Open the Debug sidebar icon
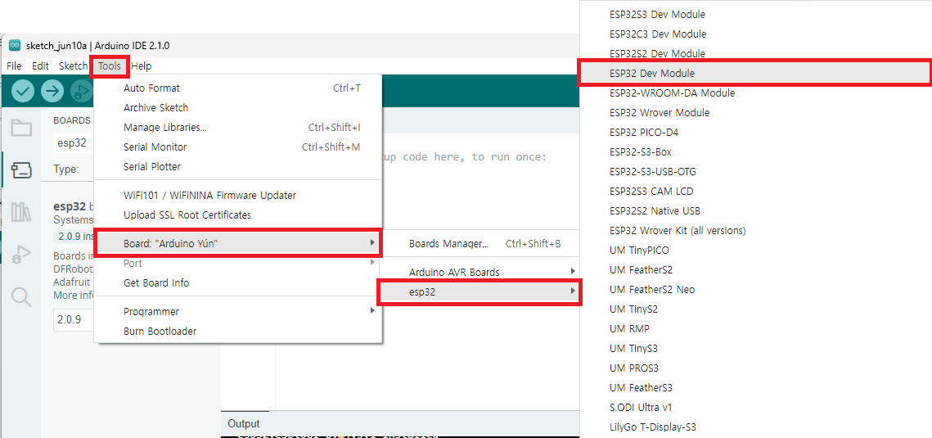Viewport: 932px width, 438px height. click(21, 254)
